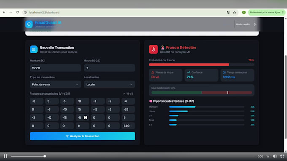
Task: Open the translate page icon
Action: pyautogui.click(x=228, y=13)
